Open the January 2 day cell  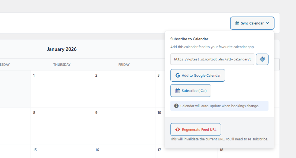(124, 89)
